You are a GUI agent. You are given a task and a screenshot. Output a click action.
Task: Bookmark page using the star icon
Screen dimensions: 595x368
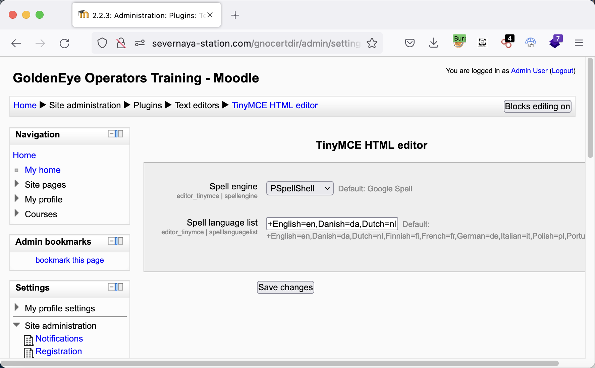[372, 43]
